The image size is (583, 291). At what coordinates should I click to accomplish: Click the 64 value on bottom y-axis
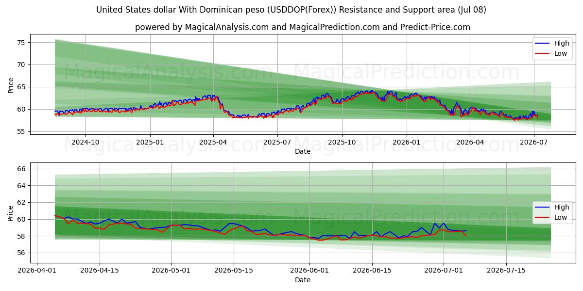(22, 186)
